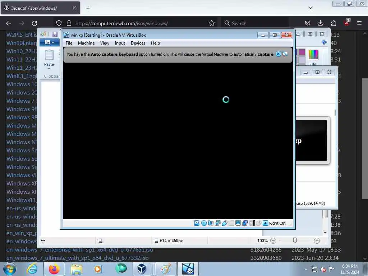
Task: Open the Win8.1_Engl iso link
Action: (x=22, y=76)
